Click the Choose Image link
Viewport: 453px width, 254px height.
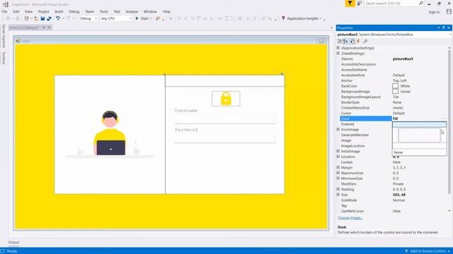click(x=350, y=218)
